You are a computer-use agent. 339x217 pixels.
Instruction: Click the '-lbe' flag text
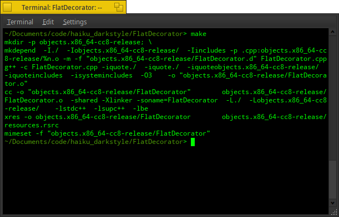tap(140, 108)
